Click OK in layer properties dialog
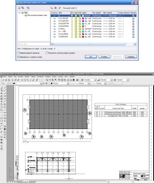Image resolution: width=154 pixels, height=184 pixels. (x=91, y=57)
